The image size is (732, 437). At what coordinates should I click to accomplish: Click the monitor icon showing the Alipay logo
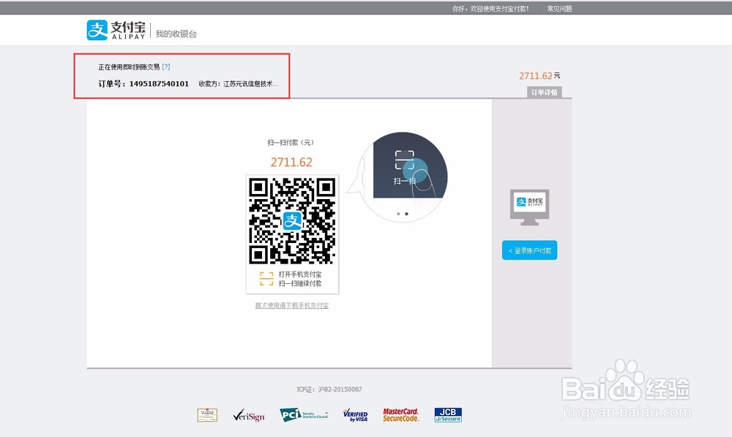529,206
